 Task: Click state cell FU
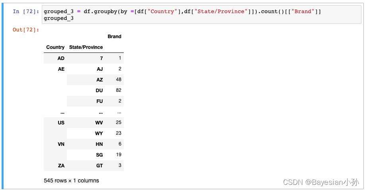click(x=100, y=101)
